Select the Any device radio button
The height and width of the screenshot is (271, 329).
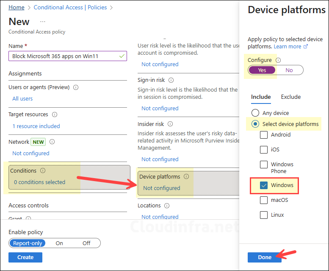point(255,113)
